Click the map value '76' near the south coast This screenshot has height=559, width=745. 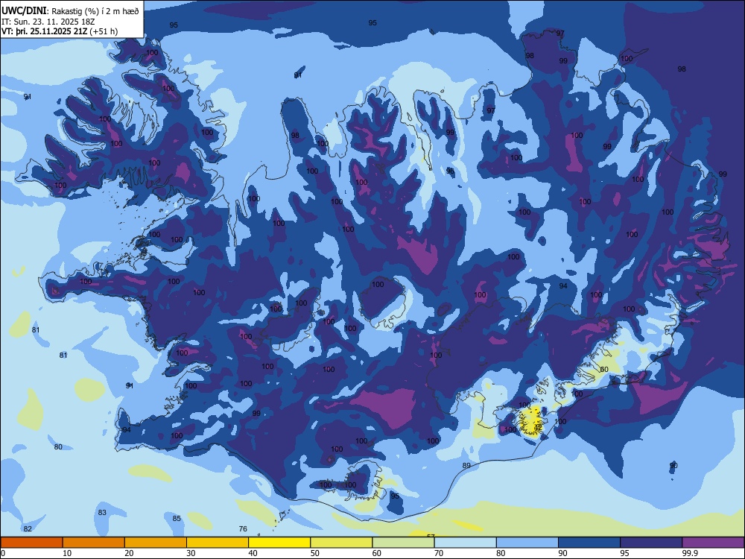point(243,528)
